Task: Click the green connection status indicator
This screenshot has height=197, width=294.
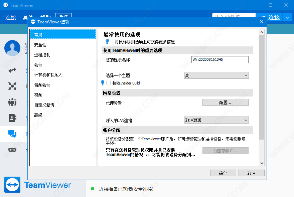Action: 93,189
